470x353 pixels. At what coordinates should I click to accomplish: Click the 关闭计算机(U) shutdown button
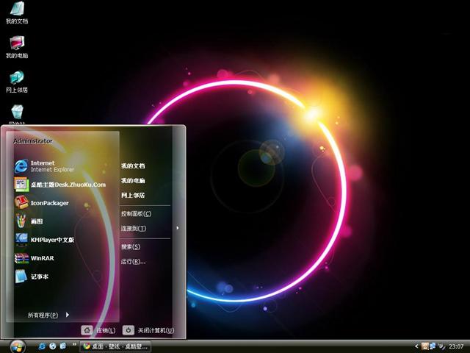148,331
